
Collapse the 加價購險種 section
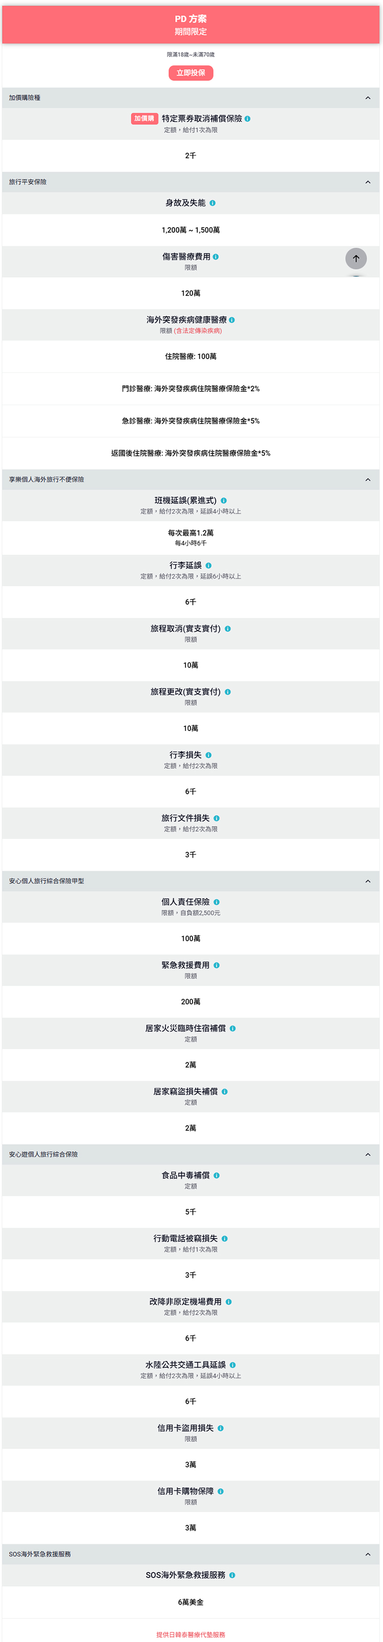point(368,98)
